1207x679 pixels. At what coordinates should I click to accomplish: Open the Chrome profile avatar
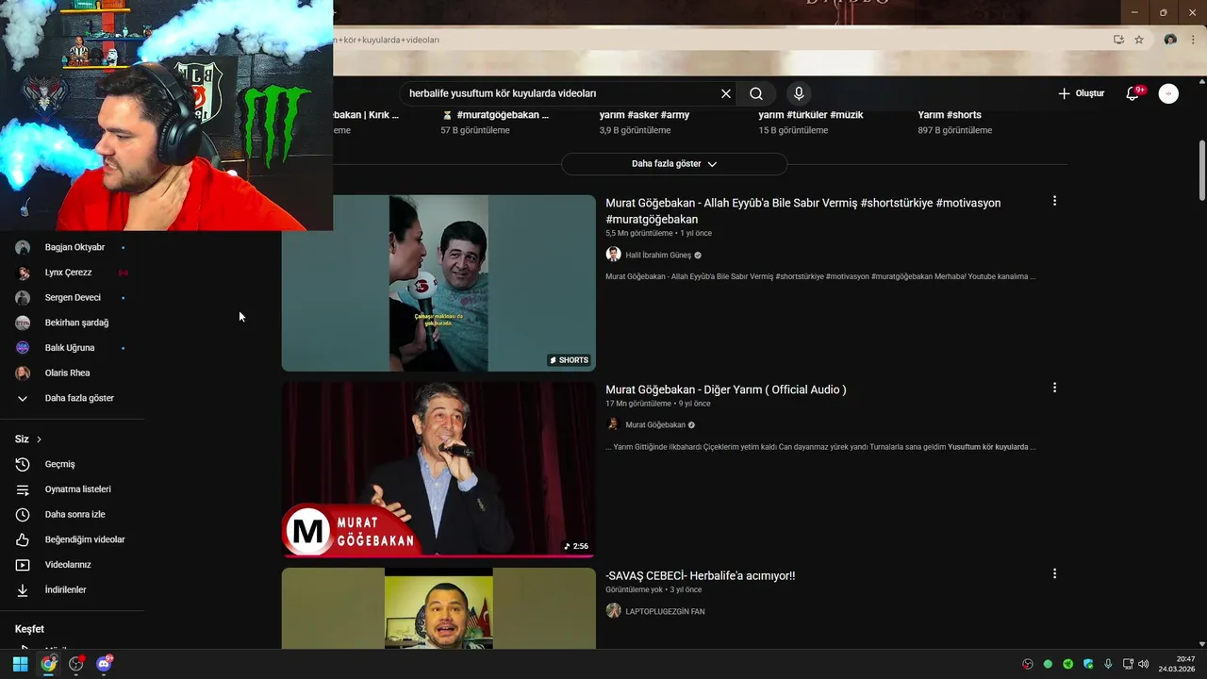[1170, 40]
